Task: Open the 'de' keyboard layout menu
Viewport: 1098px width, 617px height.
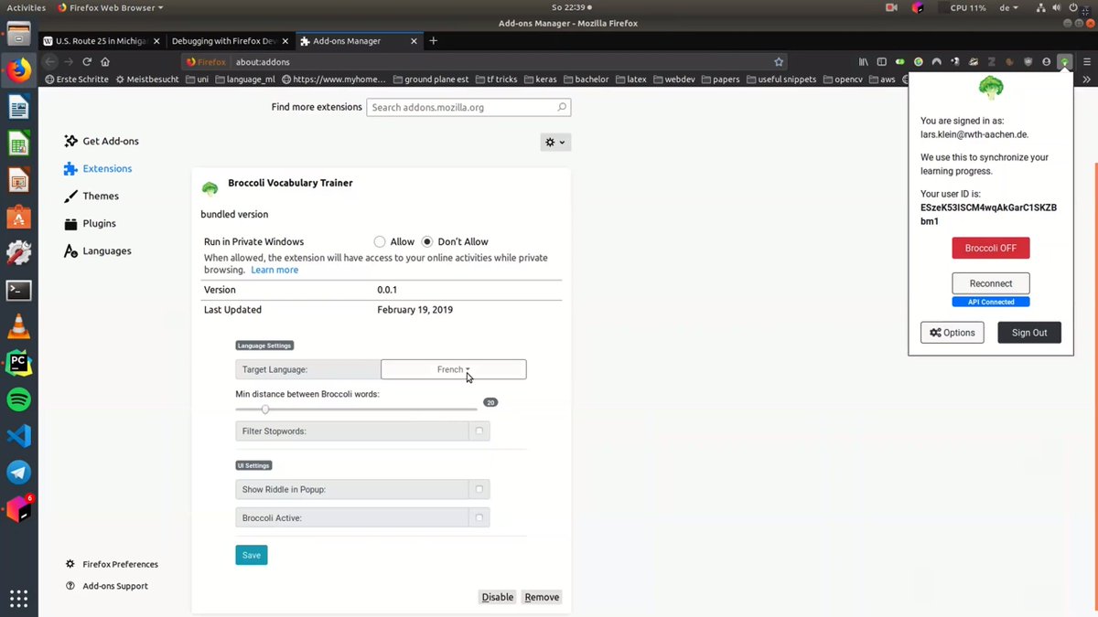Action: coord(1008,7)
